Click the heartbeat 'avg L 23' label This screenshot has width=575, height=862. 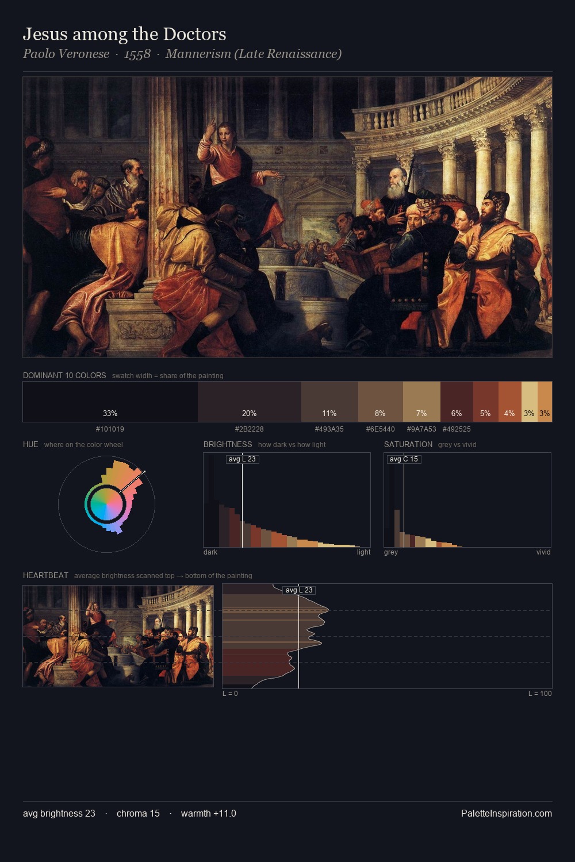click(299, 590)
